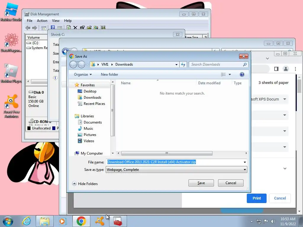
Task: Open the Save as type combo box
Action: (x=176, y=170)
